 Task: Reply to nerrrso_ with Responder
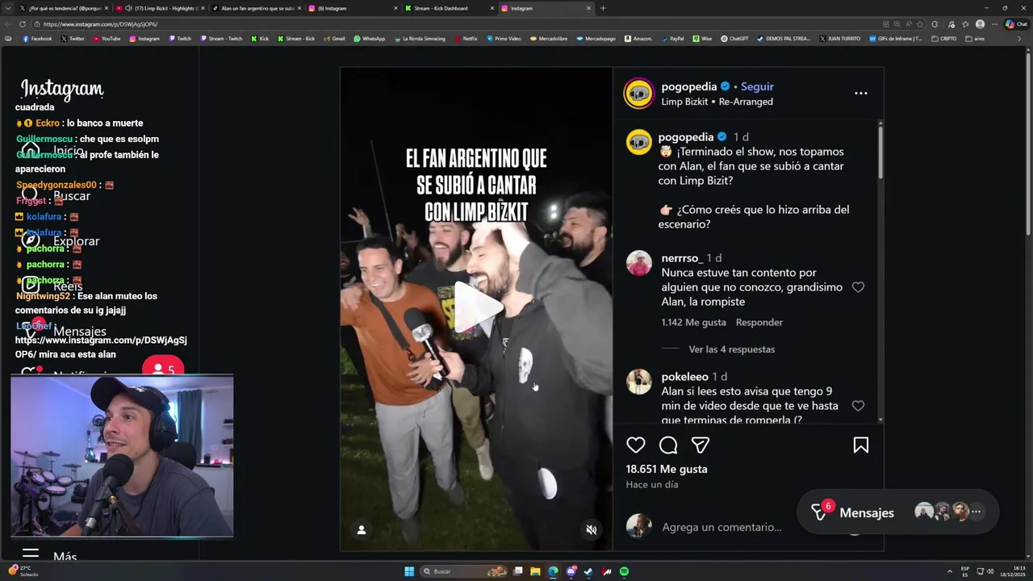[x=759, y=322]
